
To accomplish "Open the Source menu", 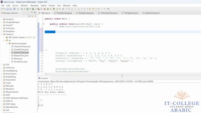I will pyautogui.click(x=15, y=6).
